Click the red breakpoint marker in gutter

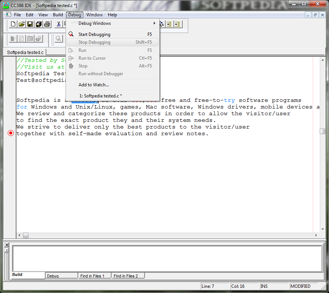pos(11,133)
